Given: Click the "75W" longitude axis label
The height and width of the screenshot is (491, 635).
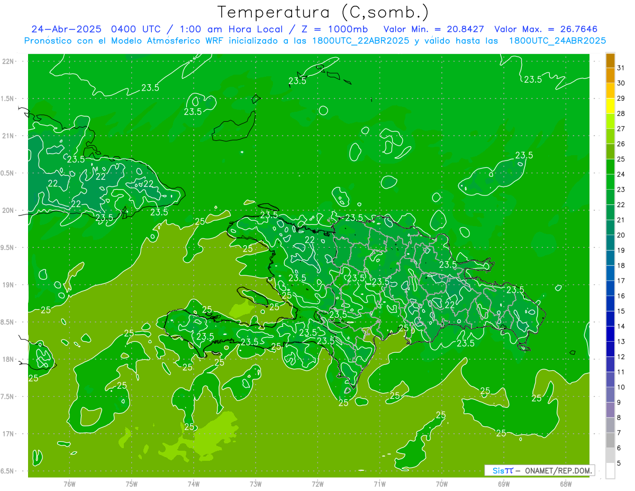Looking at the screenshot, I should pyautogui.click(x=132, y=484).
